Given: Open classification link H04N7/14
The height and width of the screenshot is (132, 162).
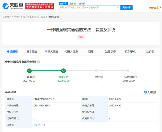Looking at the screenshot, I should pos(40,125).
